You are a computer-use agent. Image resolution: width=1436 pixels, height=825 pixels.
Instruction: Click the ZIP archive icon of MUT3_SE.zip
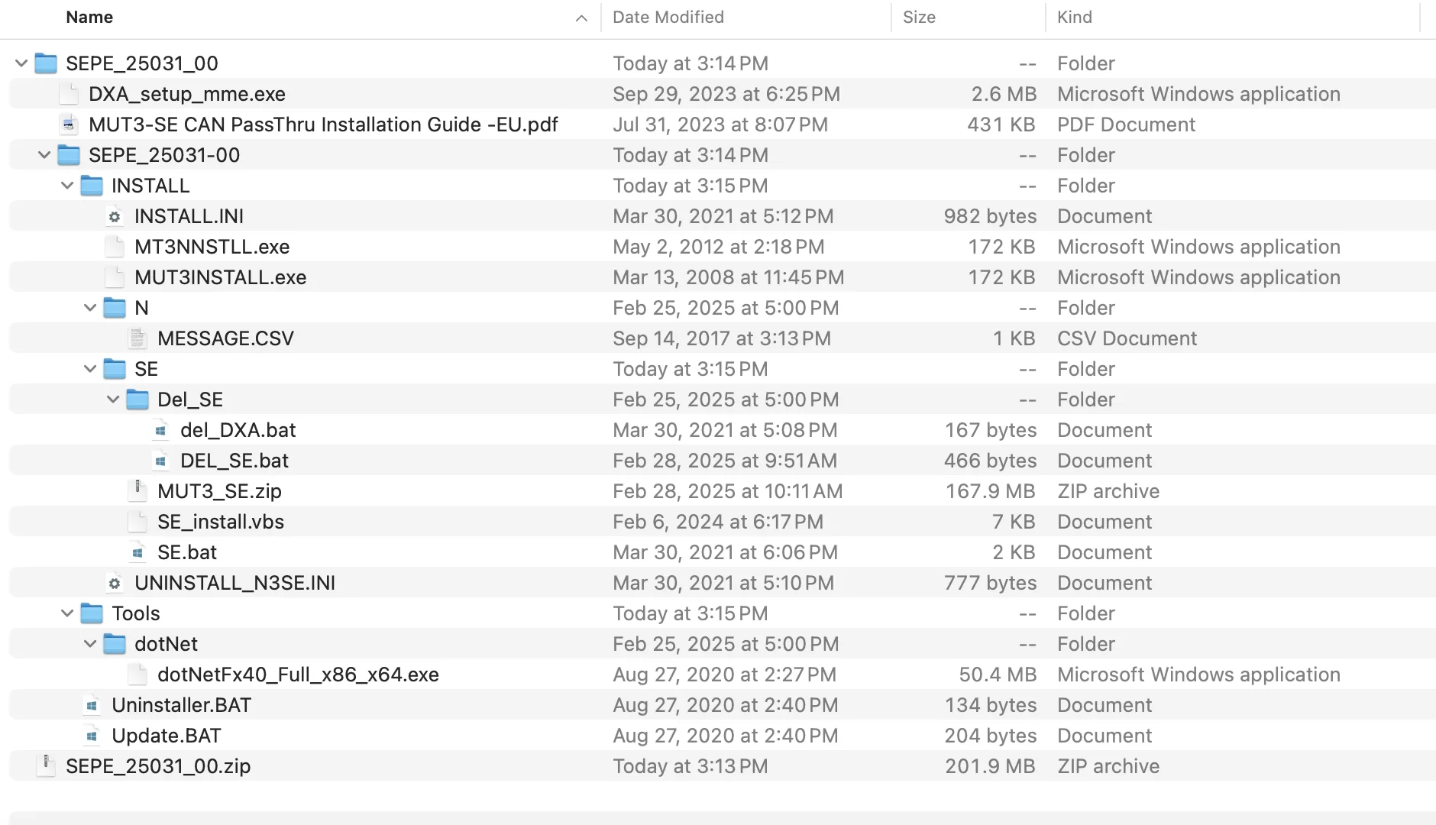click(x=137, y=490)
